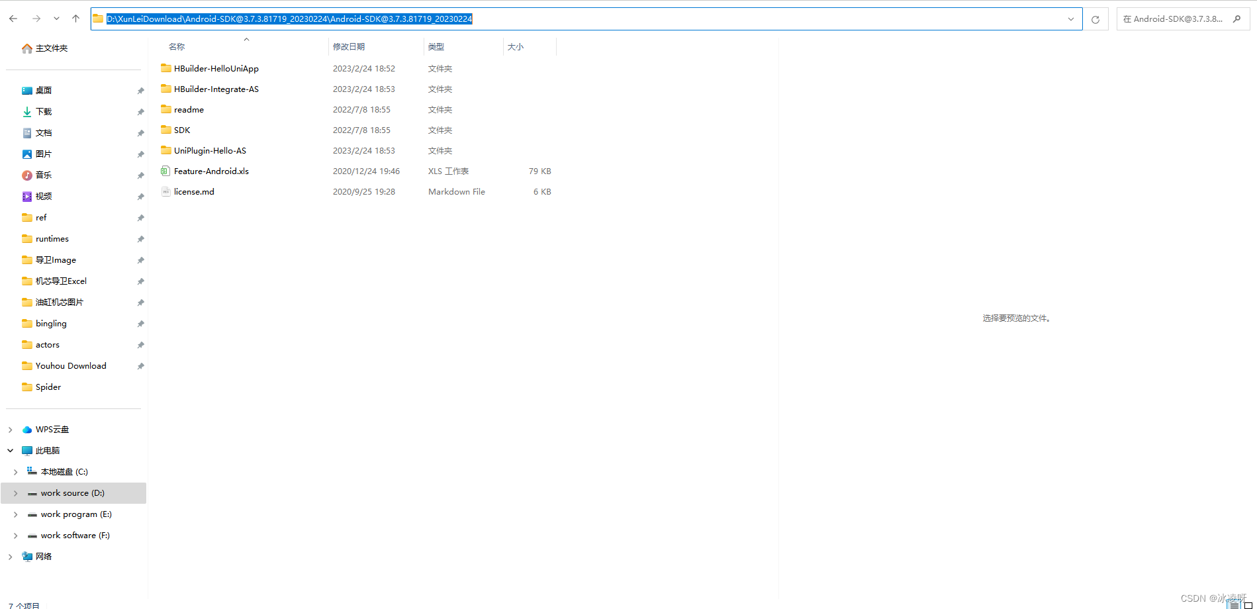Image resolution: width=1257 pixels, height=609 pixels.
Task: Expand work program (E:) drive node
Action: (x=15, y=514)
